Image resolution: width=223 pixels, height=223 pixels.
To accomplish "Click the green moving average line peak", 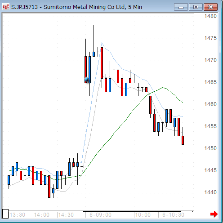I will tap(163, 87).
